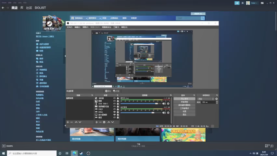This screenshot has height=156, width=277.
Task: Click the 工作室模式 button in OBS
Action: pos(184,108)
